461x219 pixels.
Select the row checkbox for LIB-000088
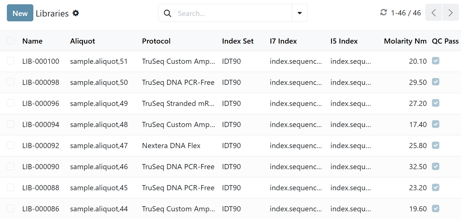[11, 187]
